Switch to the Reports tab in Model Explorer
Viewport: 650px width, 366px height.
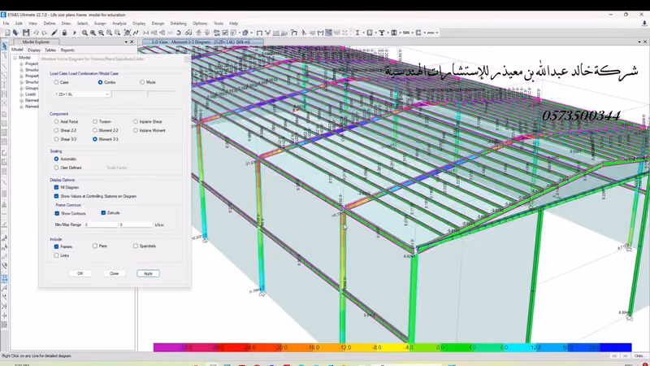click(67, 50)
